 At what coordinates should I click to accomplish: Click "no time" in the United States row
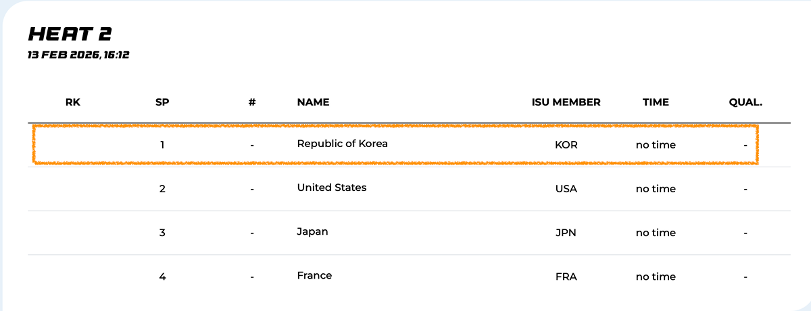(656, 189)
